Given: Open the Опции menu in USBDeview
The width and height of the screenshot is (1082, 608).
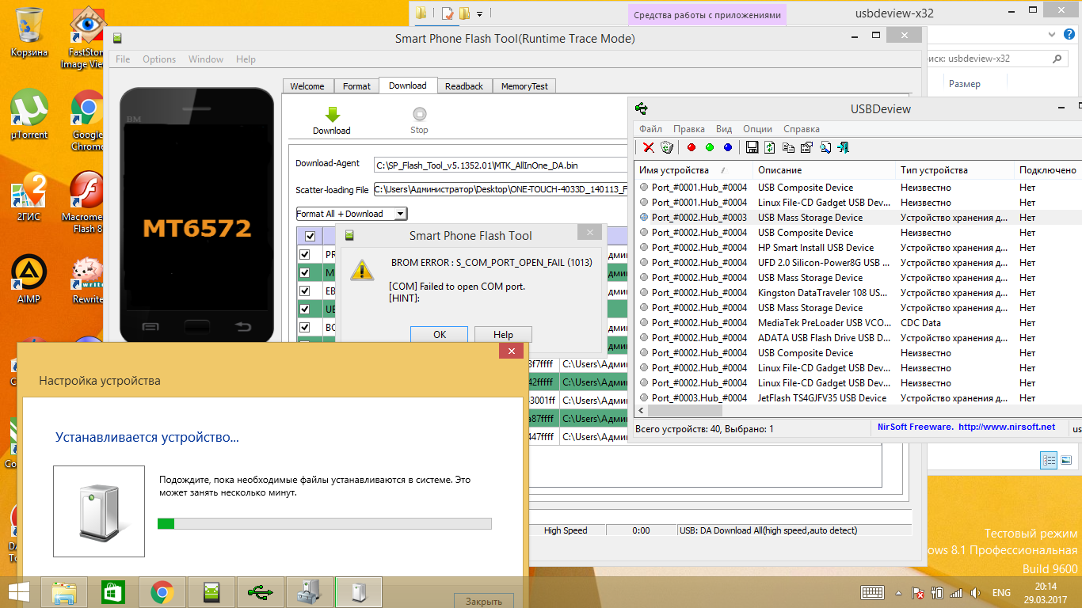Looking at the screenshot, I should coord(757,129).
